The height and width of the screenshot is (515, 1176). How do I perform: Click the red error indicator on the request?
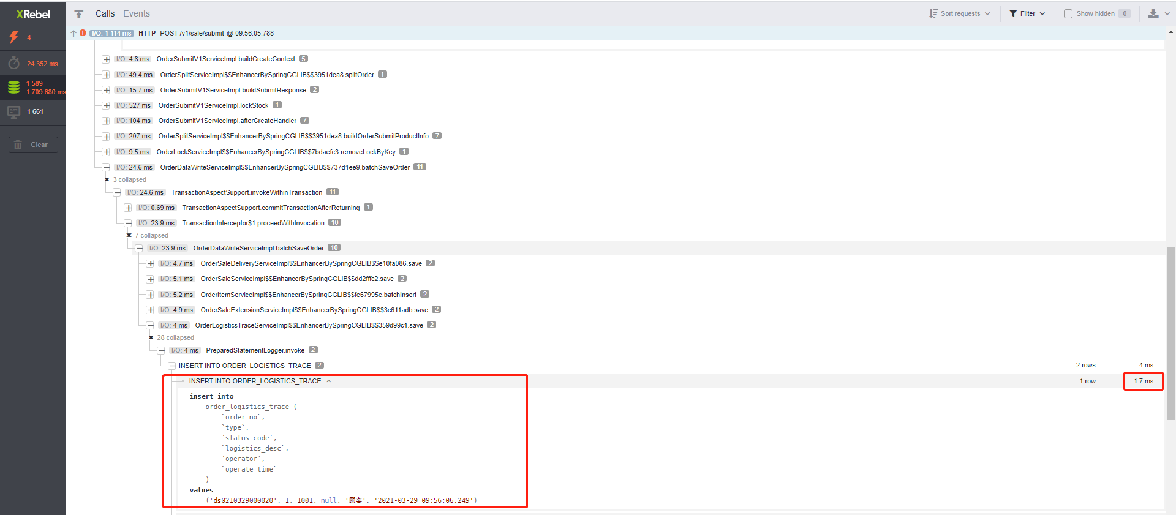83,33
